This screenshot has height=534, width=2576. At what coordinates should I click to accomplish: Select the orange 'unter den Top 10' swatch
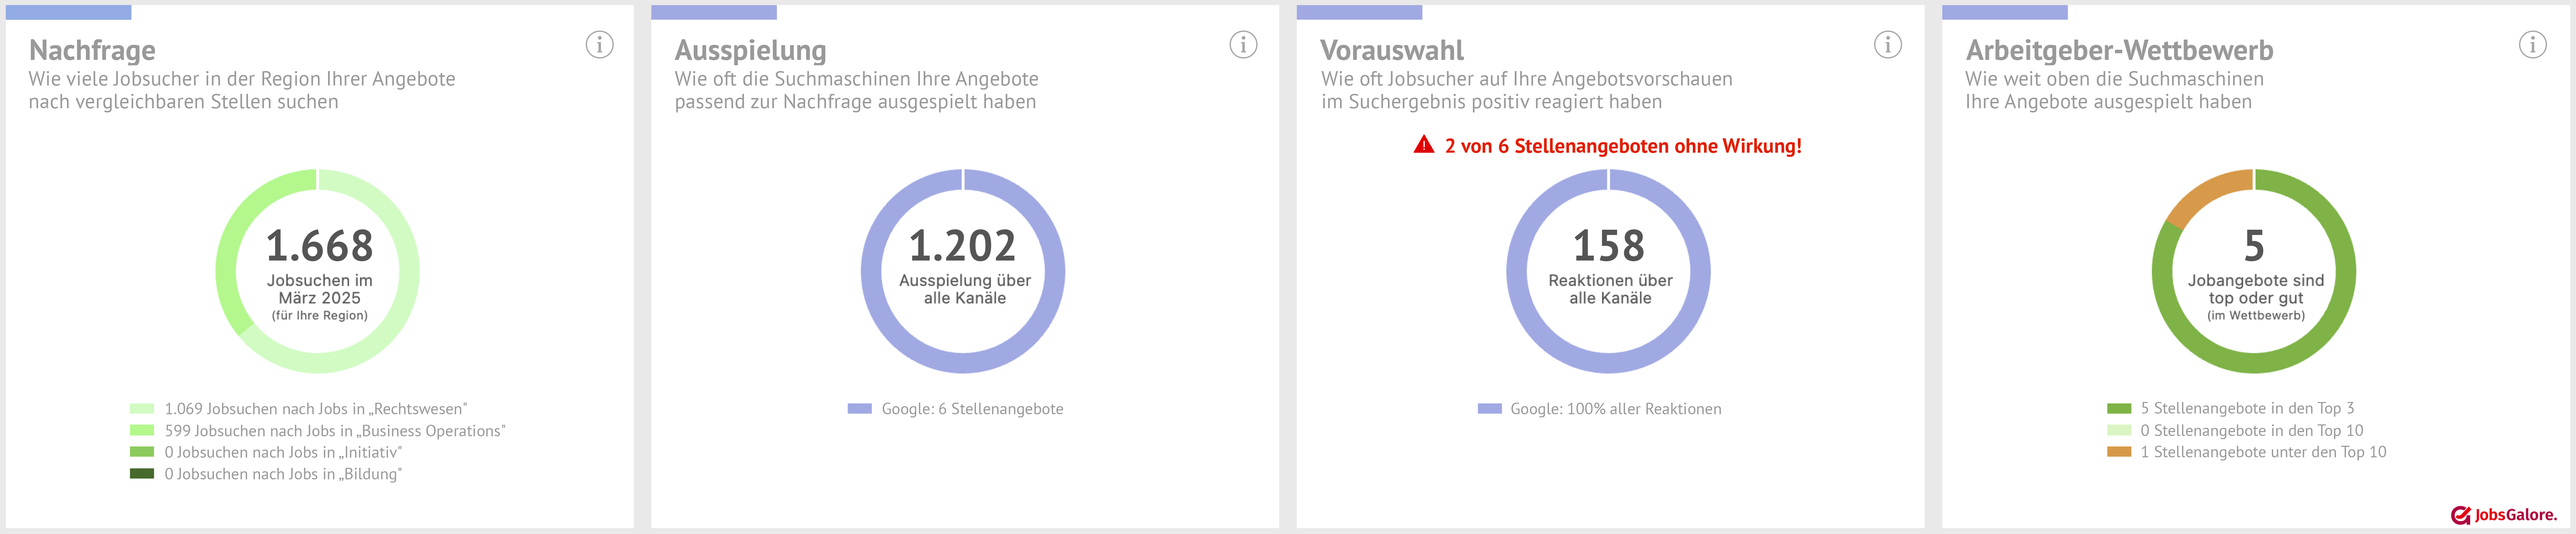tap(2119, 452)
